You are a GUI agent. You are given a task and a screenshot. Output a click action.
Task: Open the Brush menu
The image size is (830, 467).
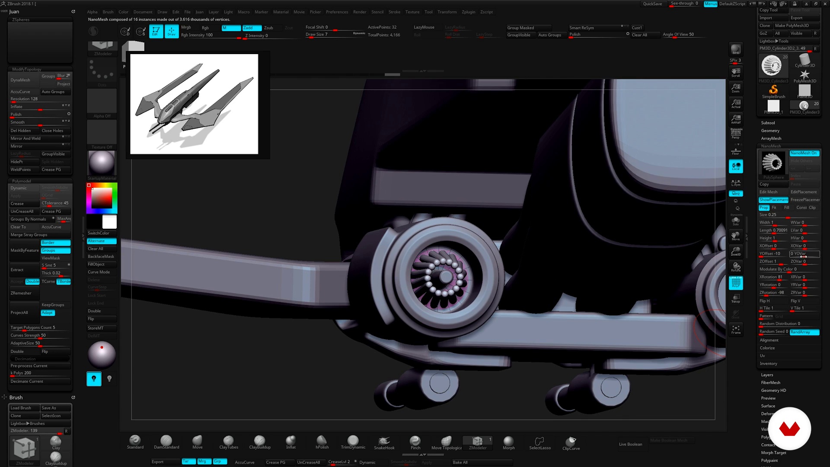tap(108, 12)
